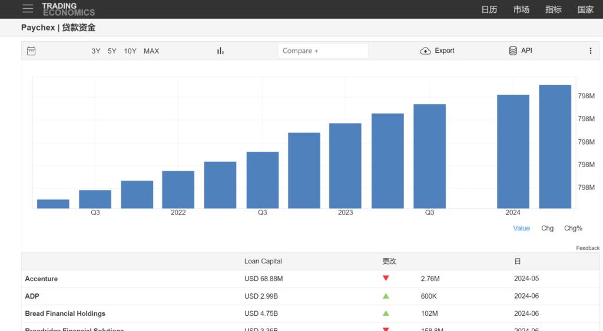Click the 2024-05 date in Accenture row
Image resolution: width=603 pixels, height=331 pixels.
(x=526, y=279)
